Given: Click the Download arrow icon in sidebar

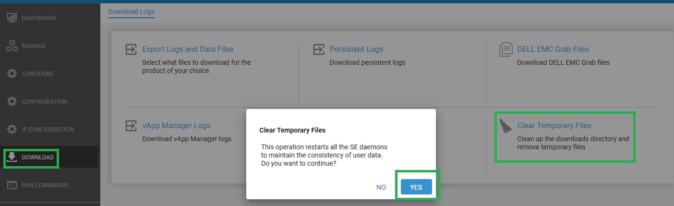Looking at the screenshot, I should (x=12, y=157).
